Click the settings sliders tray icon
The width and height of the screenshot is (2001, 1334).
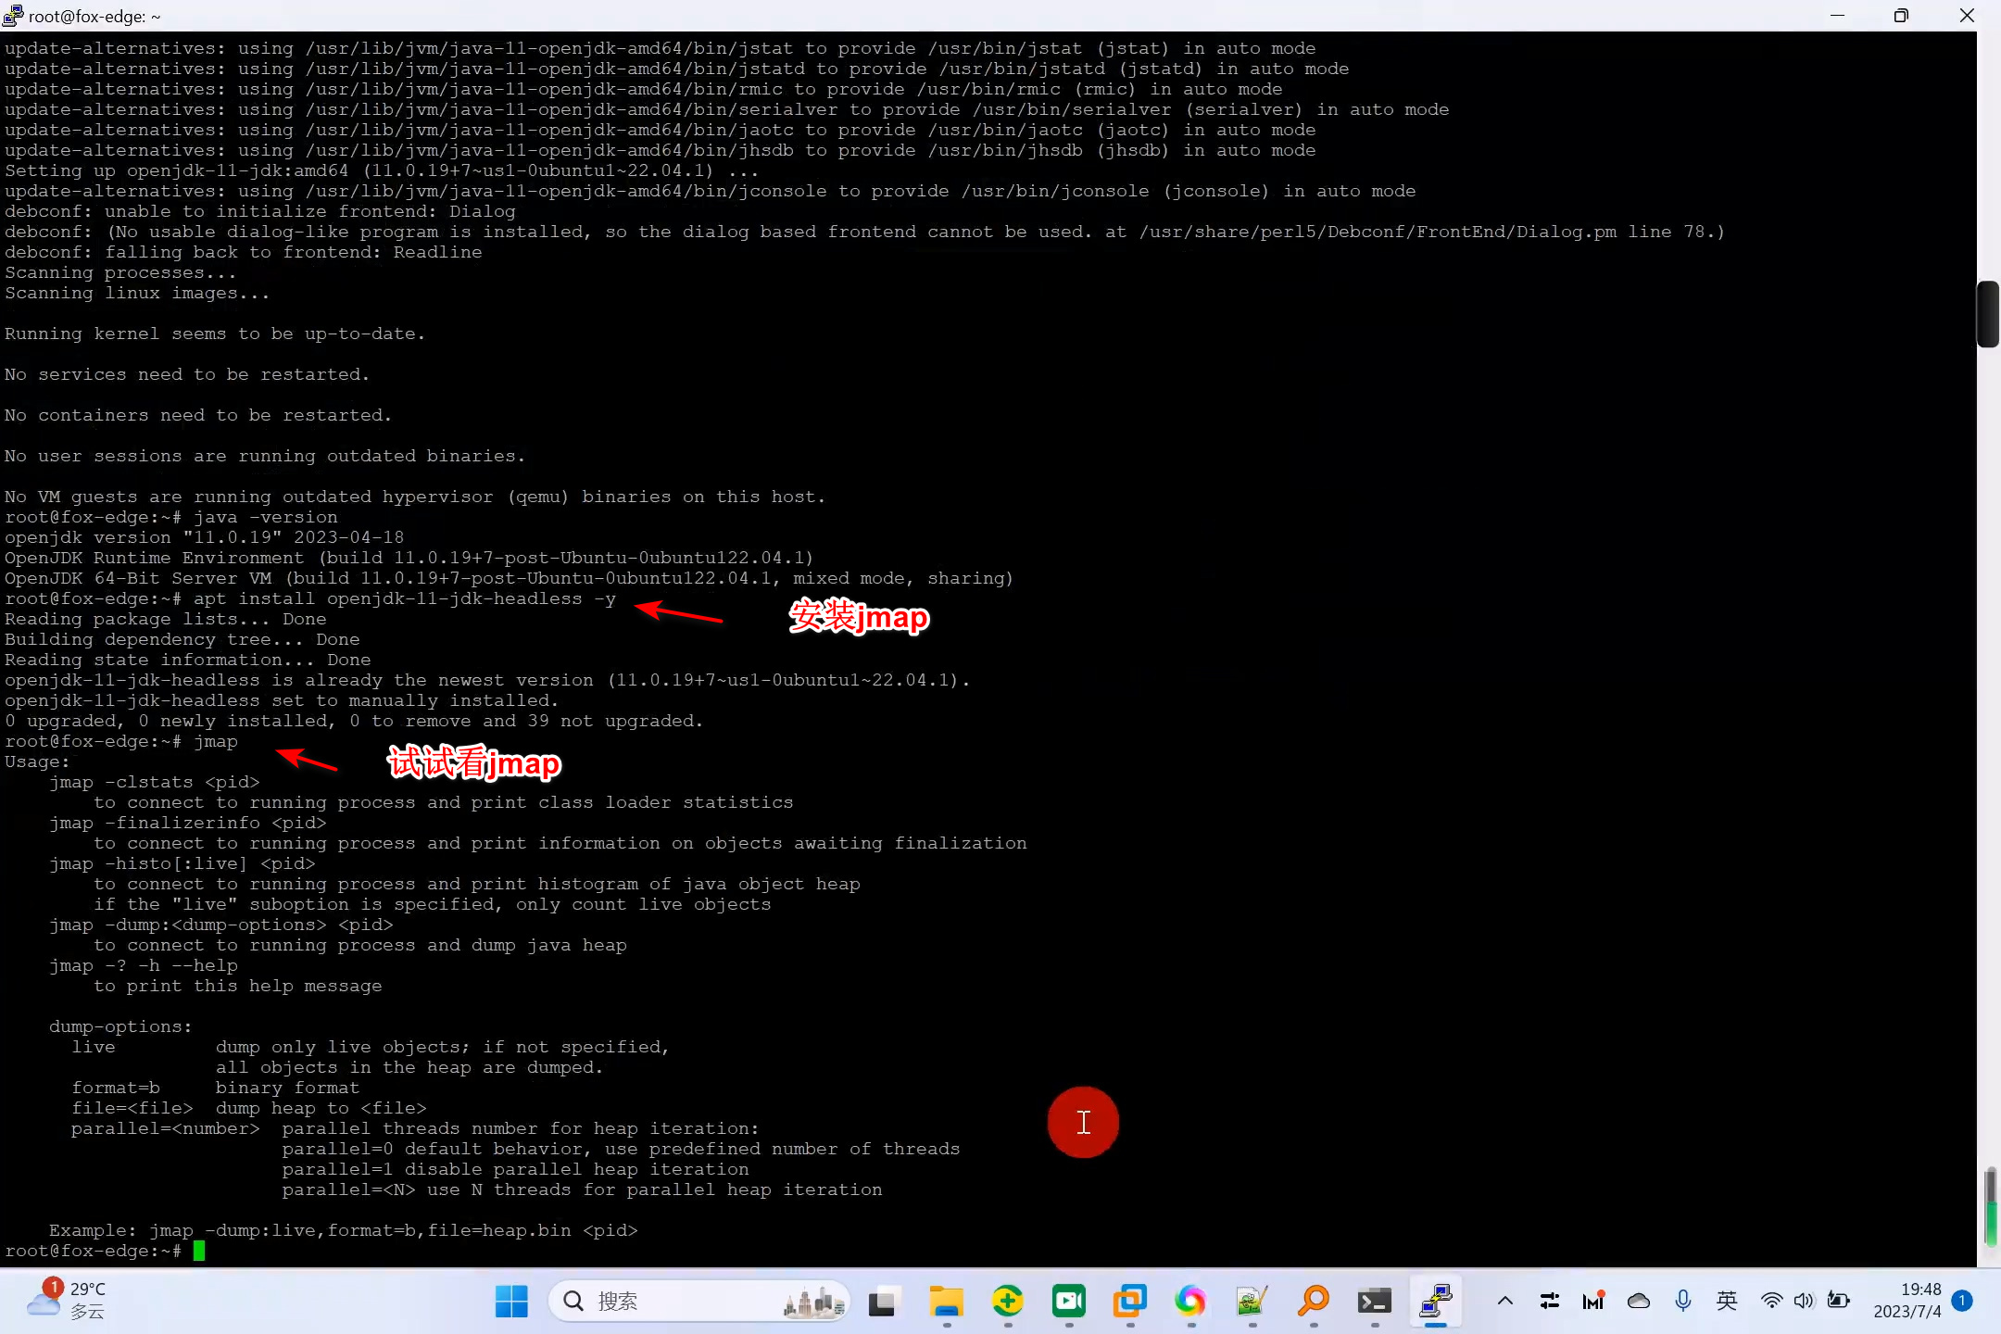(x=1549, y=1301)
